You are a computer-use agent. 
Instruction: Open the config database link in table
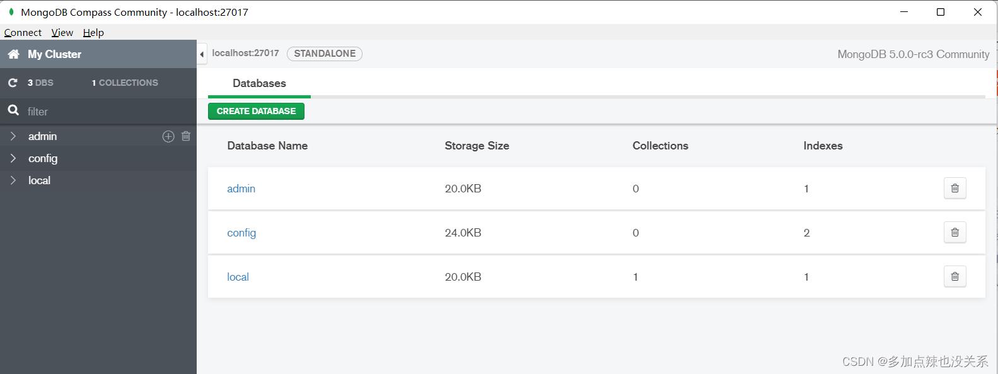[241, 233]
